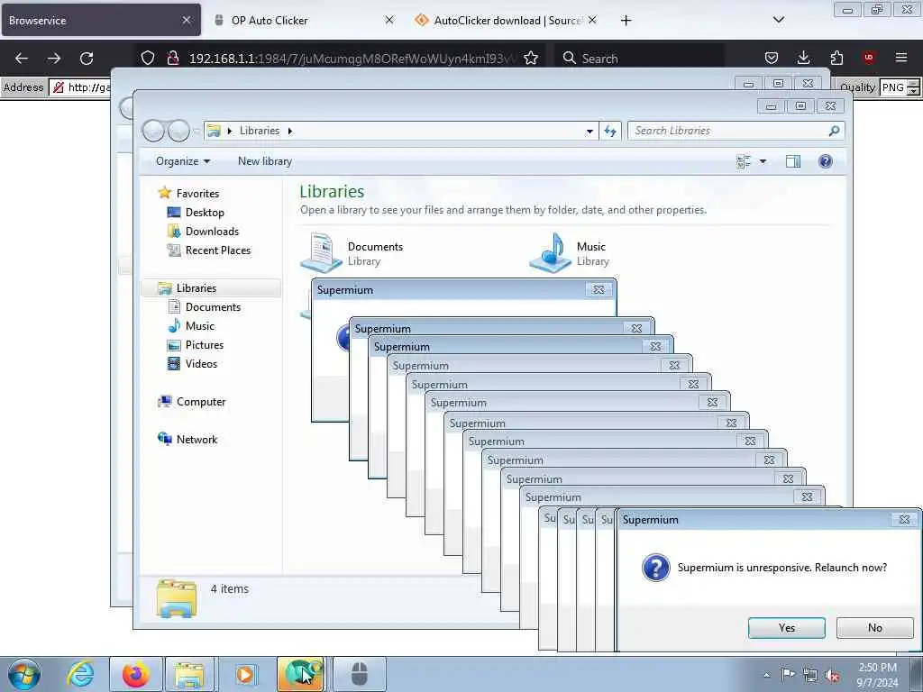Click the auto clicker mouse taskbar icon
The height and width of the screenshot is (692, 923).
[x=359, y=674]
